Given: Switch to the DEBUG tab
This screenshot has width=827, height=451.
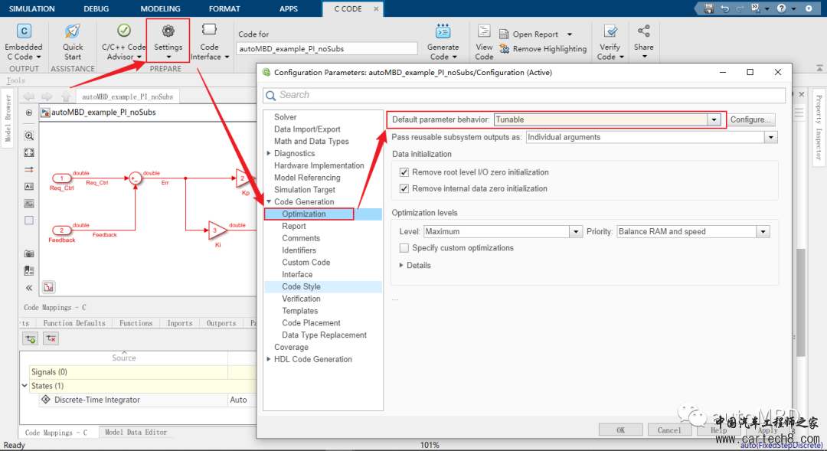Looking at the screenshot, I should pos(96,9).
